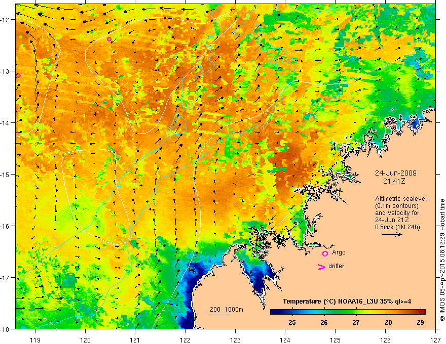
Task: Click the 'and velocity for' caption line
Action: (397, 213)
